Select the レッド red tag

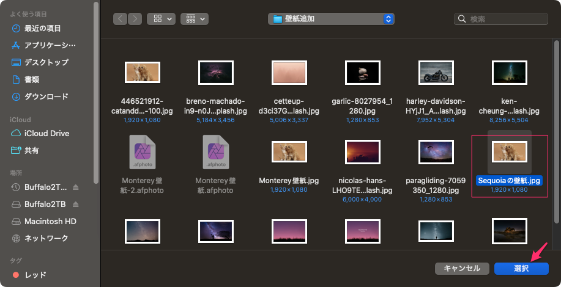[x=35, y=275]
